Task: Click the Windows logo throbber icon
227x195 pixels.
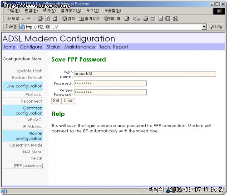Action: pos(219,11)
